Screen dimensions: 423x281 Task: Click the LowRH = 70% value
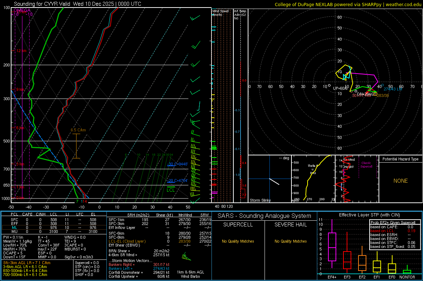coord(15,245)
